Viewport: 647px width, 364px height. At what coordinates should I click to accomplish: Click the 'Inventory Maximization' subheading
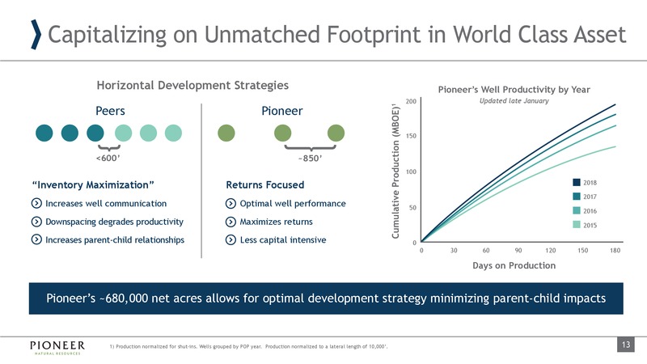[x=93, y=184]
